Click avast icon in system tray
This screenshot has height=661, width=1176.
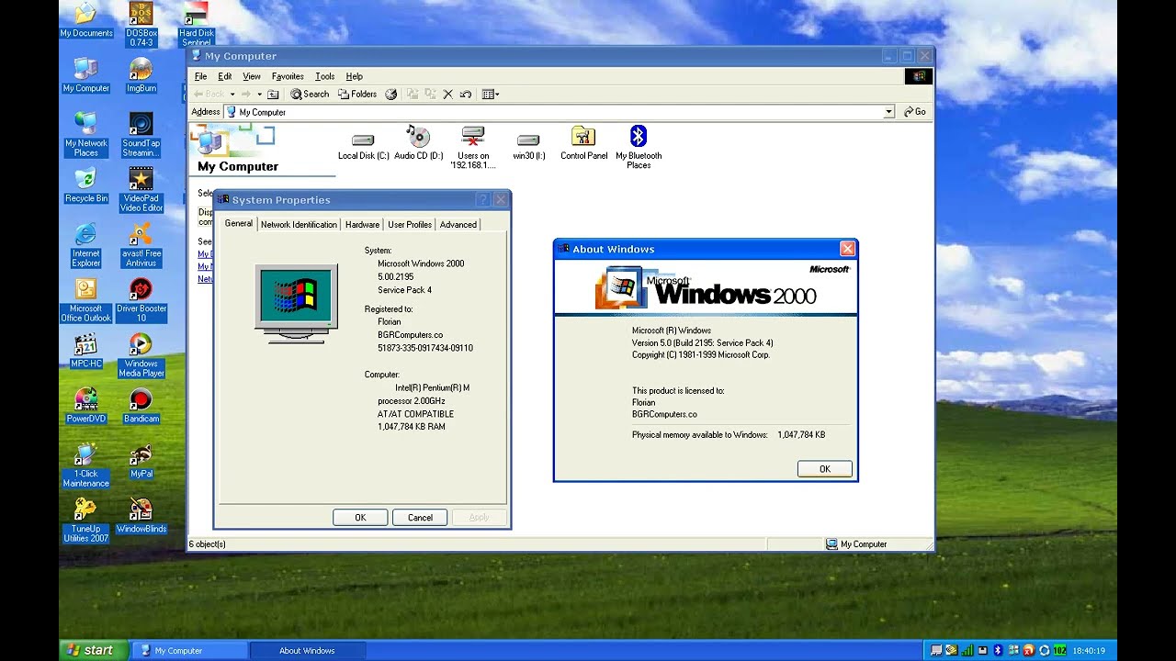tap(1028, 651)
